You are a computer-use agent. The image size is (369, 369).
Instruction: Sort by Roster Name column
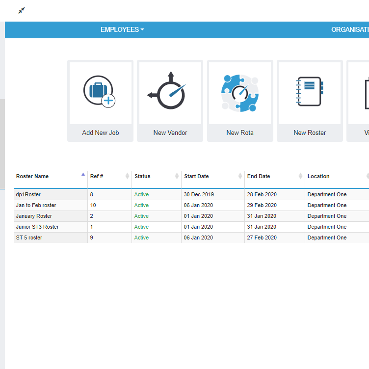pyautogui.click(x=51, y=176)
